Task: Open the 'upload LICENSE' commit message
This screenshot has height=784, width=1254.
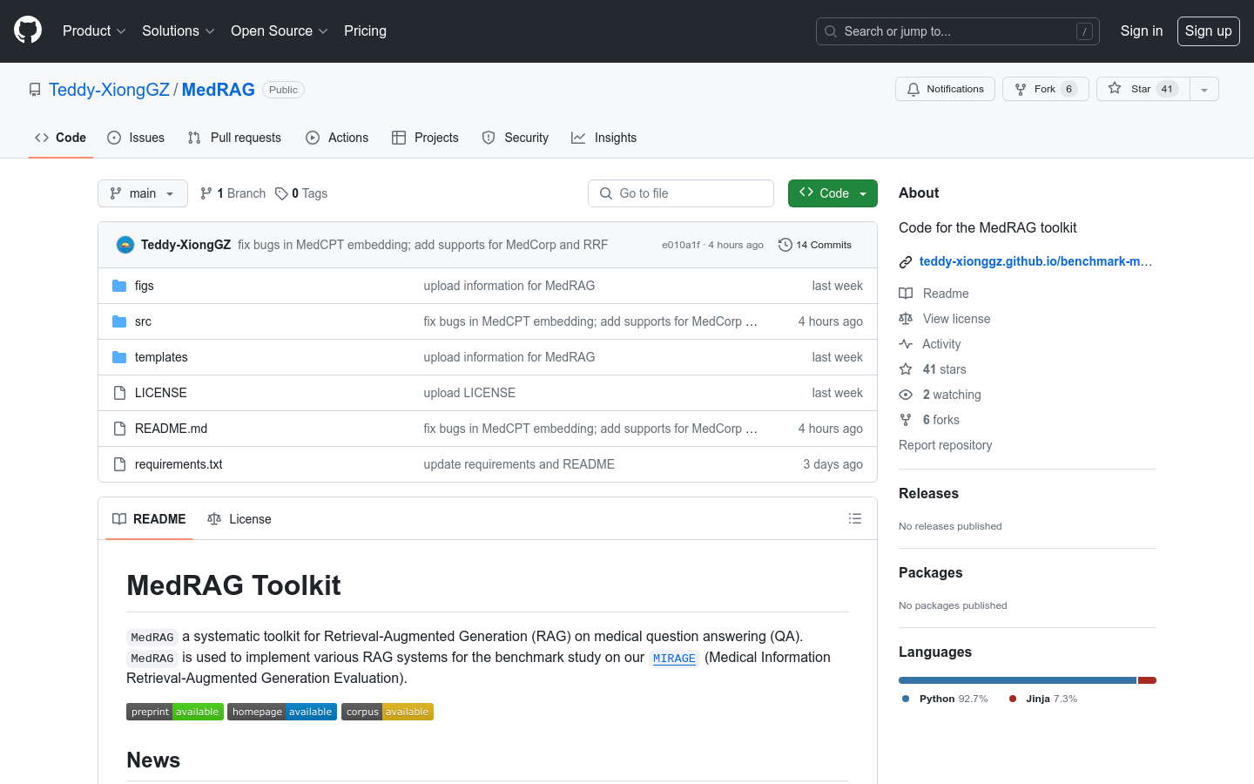Action: pyautogui.click(x=469, y=393)
